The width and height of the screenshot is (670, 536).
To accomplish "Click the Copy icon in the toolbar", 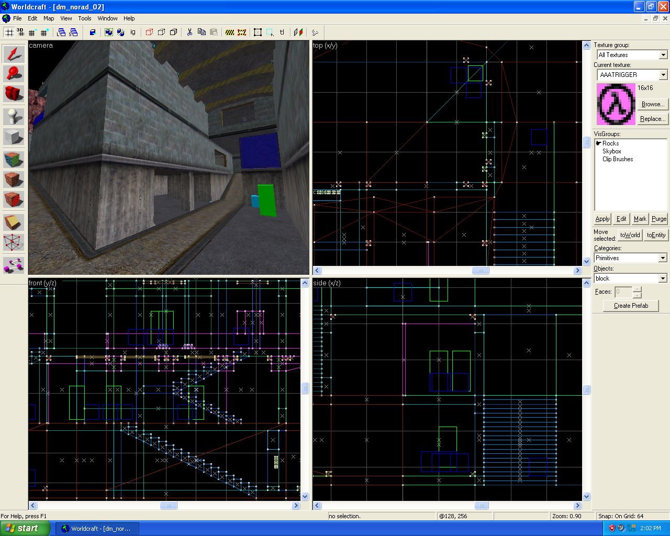I will (202, 32).
